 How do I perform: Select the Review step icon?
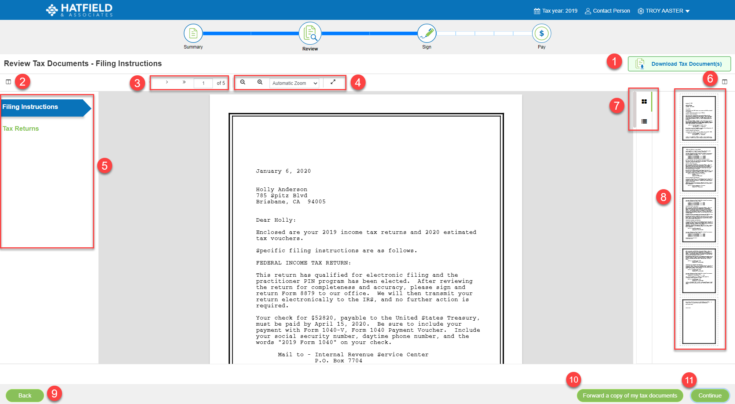pos(310,33)
